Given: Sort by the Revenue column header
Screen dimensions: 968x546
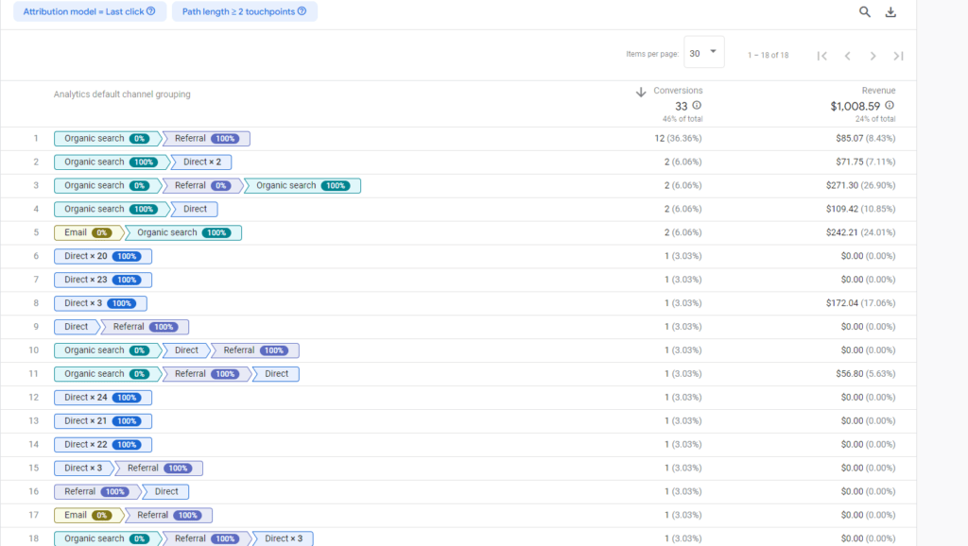Looking at the screenshot, I should pos(878,91).
